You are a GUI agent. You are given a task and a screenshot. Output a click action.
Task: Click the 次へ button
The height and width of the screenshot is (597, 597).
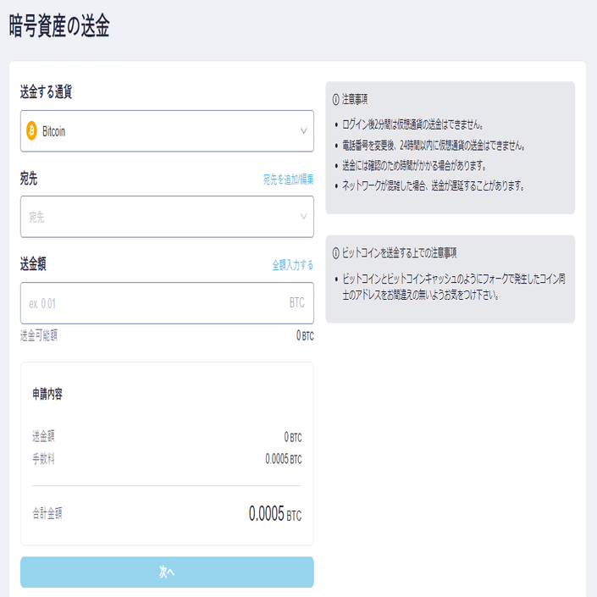[167, 572]
